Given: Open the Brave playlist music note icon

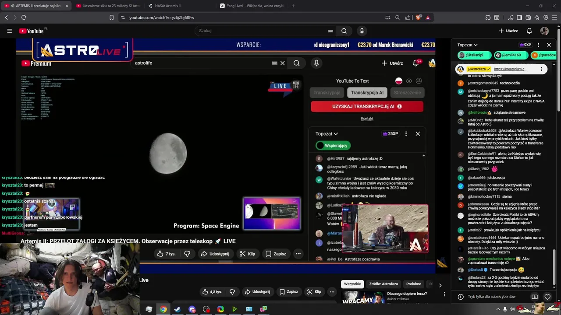Looking at the screenshot, I should tap(511, 17).
